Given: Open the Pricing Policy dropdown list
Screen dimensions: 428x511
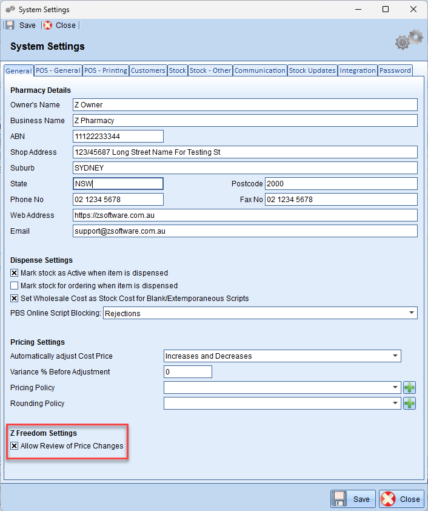Looking at the screenshot, I should pos(395,388).
